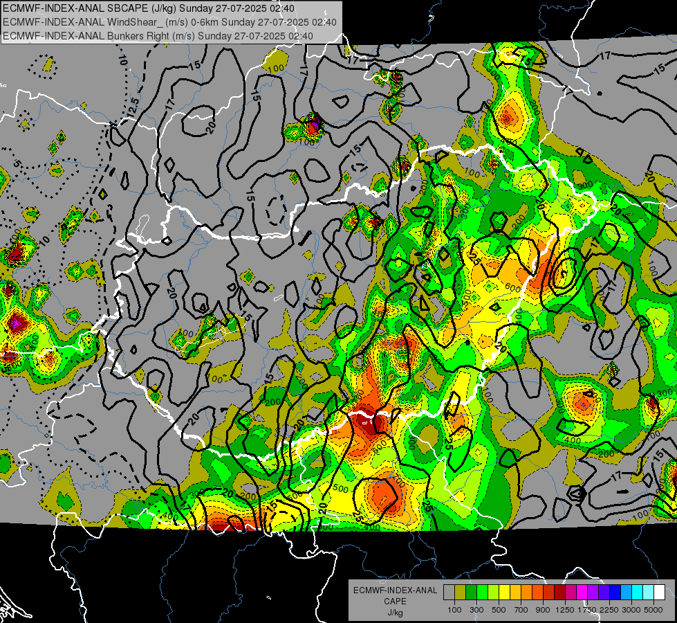Screen dimensions: 677x623
Task: Click the 5000 tick label in legend
Action: point(653,610)
